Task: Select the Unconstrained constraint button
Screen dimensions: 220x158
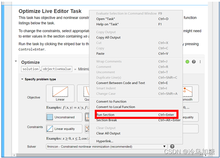Action: click(x=64, y=117)
